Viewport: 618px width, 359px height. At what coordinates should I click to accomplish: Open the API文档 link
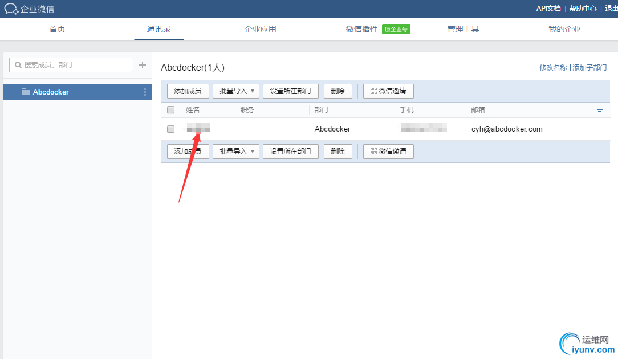click(x=548, y=9)
